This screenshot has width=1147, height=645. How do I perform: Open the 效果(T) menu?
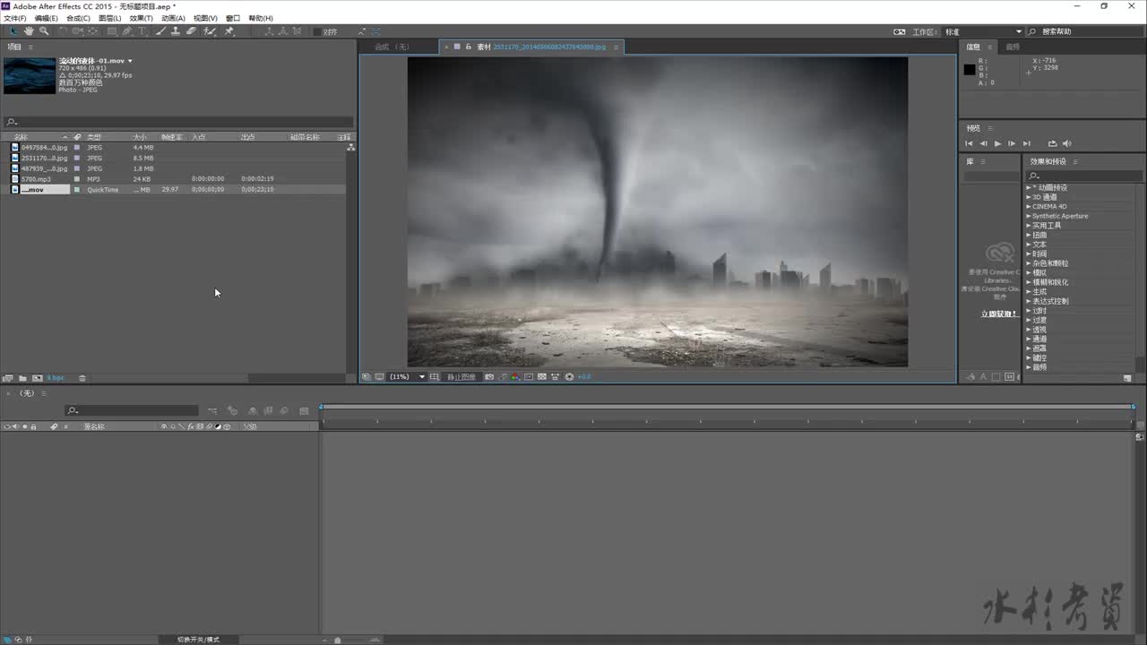coord(142,18)
